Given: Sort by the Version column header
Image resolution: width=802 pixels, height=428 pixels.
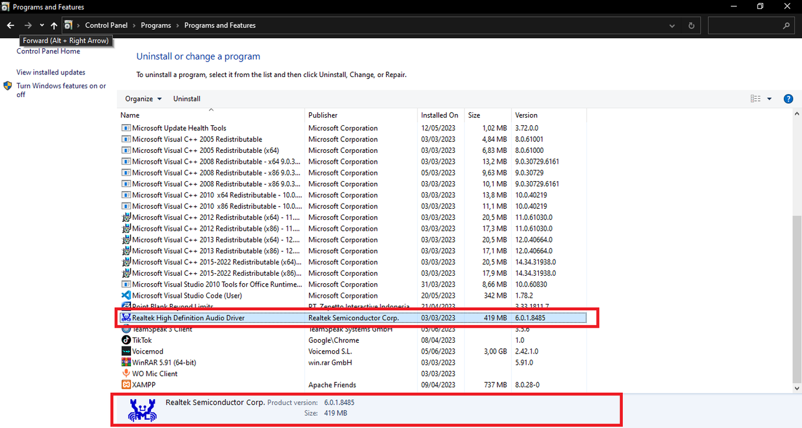Looking at the screenshot, I should coord(549,115).
